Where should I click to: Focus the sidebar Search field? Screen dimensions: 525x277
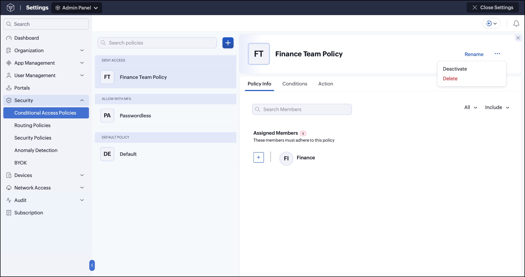pyautogui.click(x=46, y=24)
